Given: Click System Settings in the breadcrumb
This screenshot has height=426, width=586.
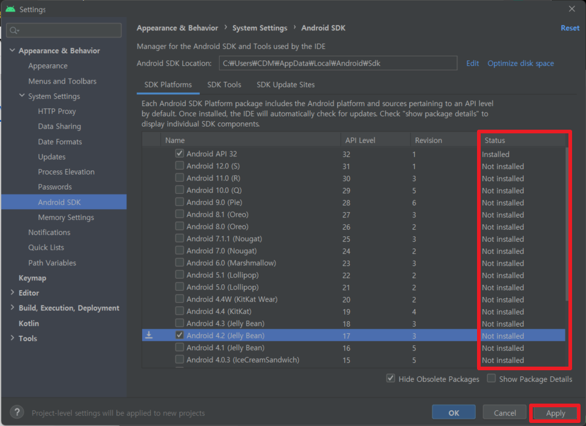Looking at the screenshot, I should click(260, 28).
